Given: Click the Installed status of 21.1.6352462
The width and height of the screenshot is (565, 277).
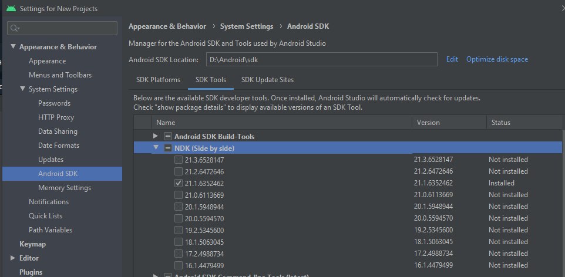Looking at the screenshot, I should 501,183.
